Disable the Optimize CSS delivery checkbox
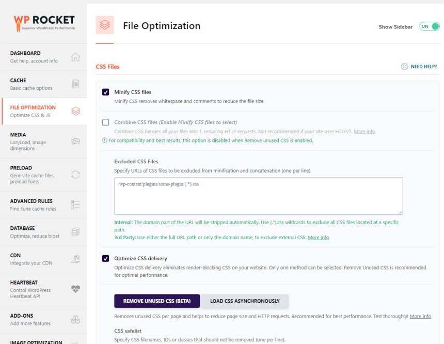Viewport: 444px width, 344px height. pos(106,258)
